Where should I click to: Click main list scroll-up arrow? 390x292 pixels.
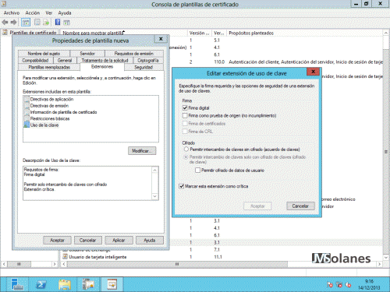[x=386, y=33]
